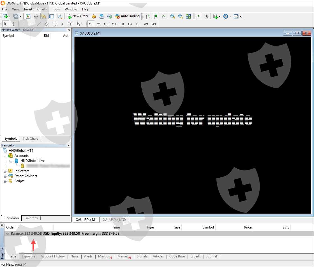Switch to the Account History tab

[53, 256]
